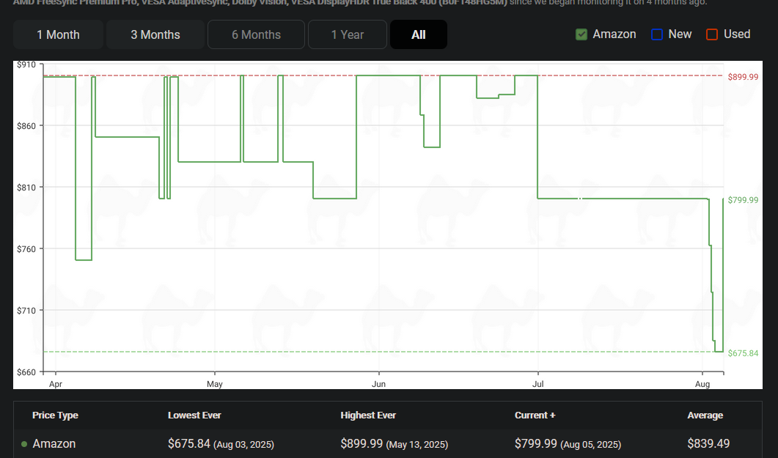
Task: Click the Used label next to the checkbox
Action: point(737,34)
